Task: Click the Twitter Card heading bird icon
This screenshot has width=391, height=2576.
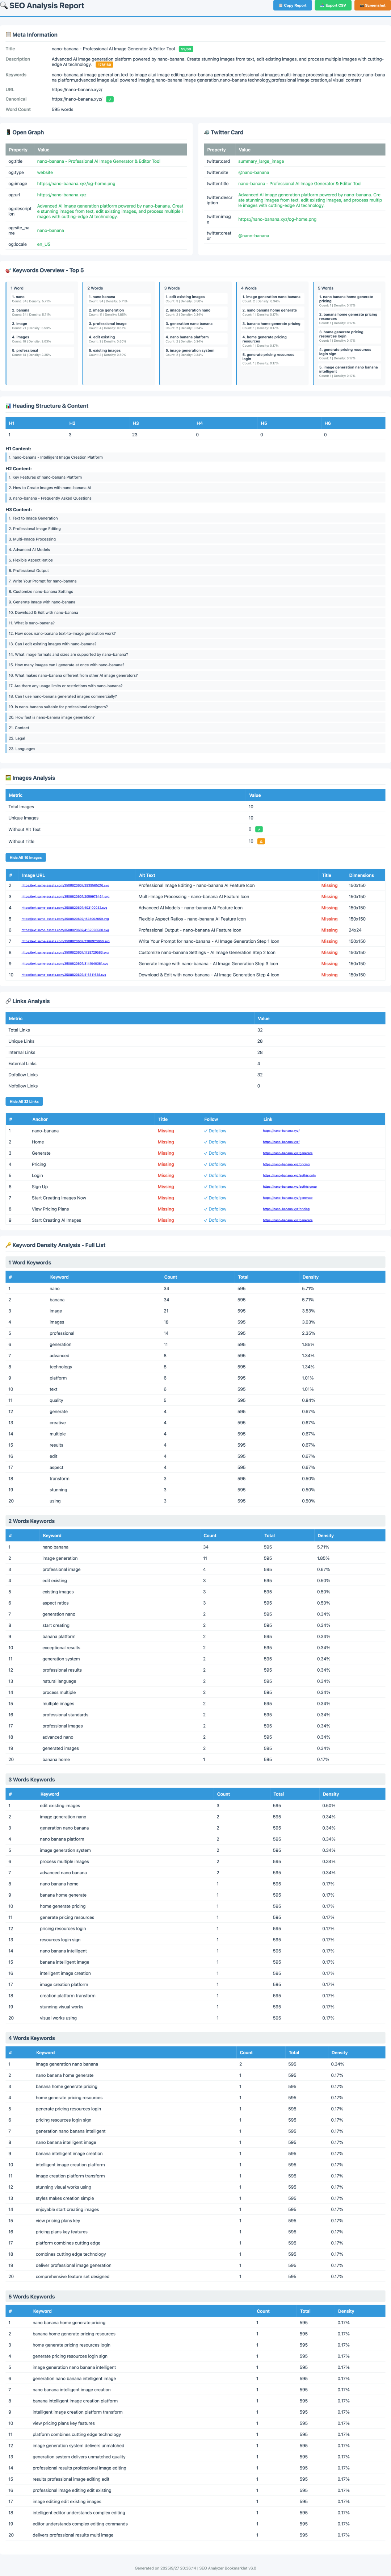Action: click(207, 132)
